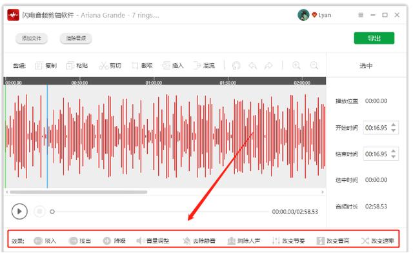Image resolution: width=413 pixels, height=257 pixels.
Task: Decrease the 结束时间 end time value
Action: point(393,156)
